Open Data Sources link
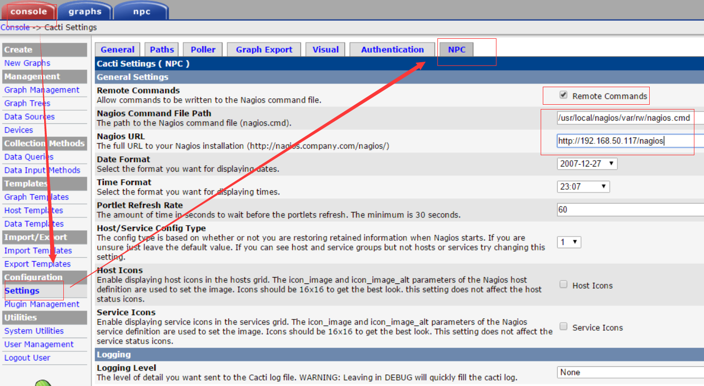 (29, 116)
